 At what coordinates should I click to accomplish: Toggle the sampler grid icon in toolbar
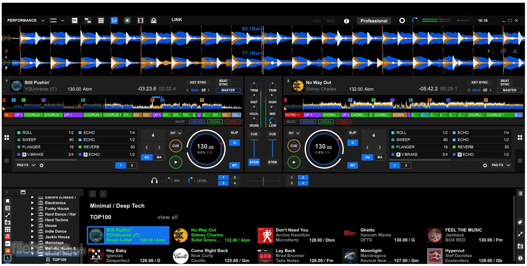tap(101, 21)
